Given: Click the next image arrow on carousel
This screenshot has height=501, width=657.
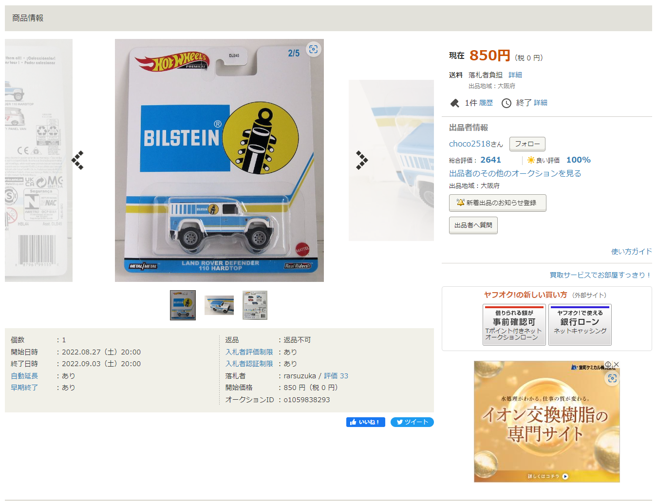Looking at the screenshot, I should pos(362,160).
